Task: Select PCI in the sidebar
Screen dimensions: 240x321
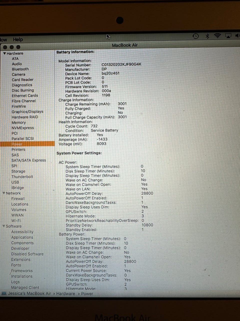Action: pos(15,133)
